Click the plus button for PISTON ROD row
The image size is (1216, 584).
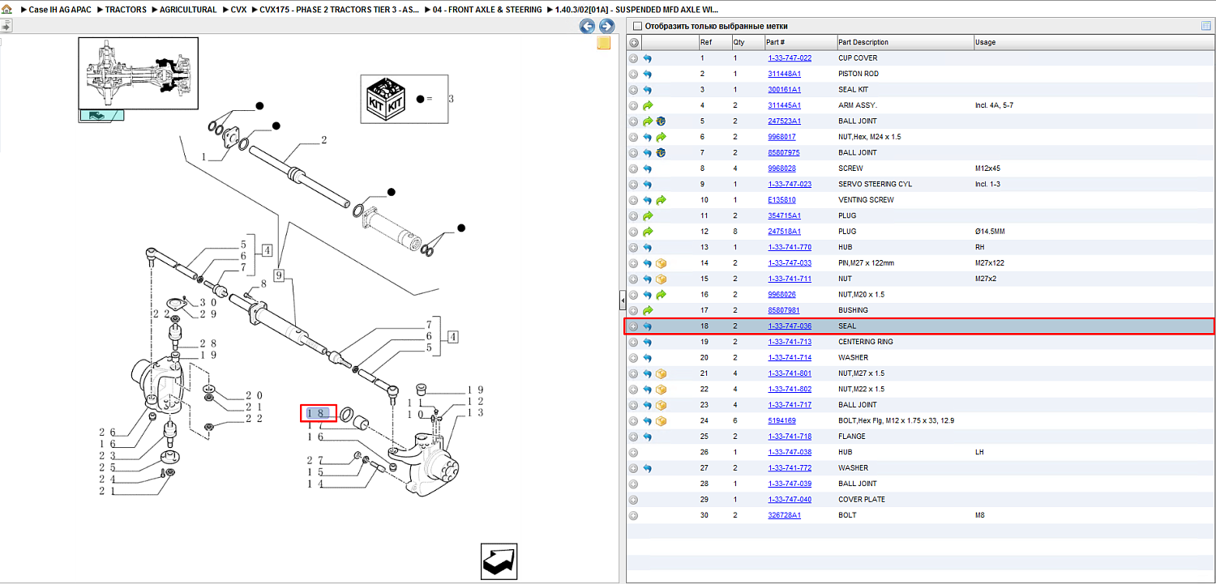tap(634, 75)
